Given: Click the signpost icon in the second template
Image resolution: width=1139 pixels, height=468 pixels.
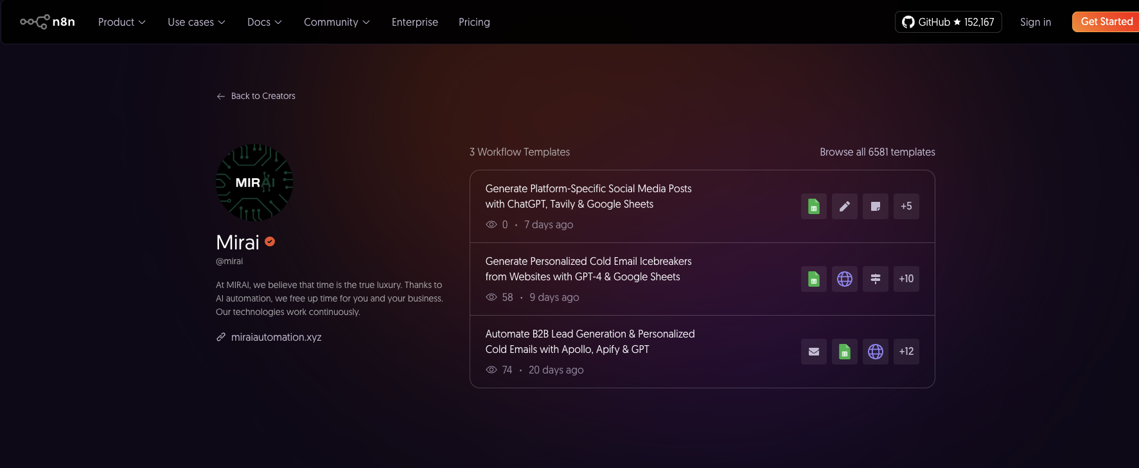Looking at the screenshot, I should (x=875, y=279).
